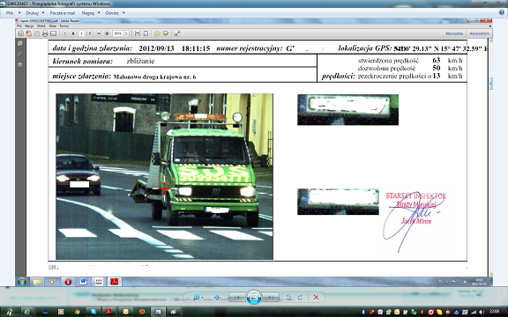Image resolution: width=508 pixels, height=317 pixels.
Task: Go to the previous photo
Action: 237,298
